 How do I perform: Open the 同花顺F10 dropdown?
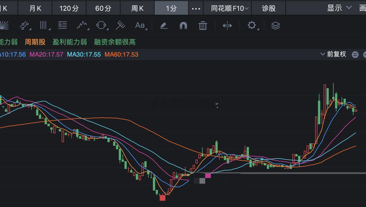tap(230, 8)
